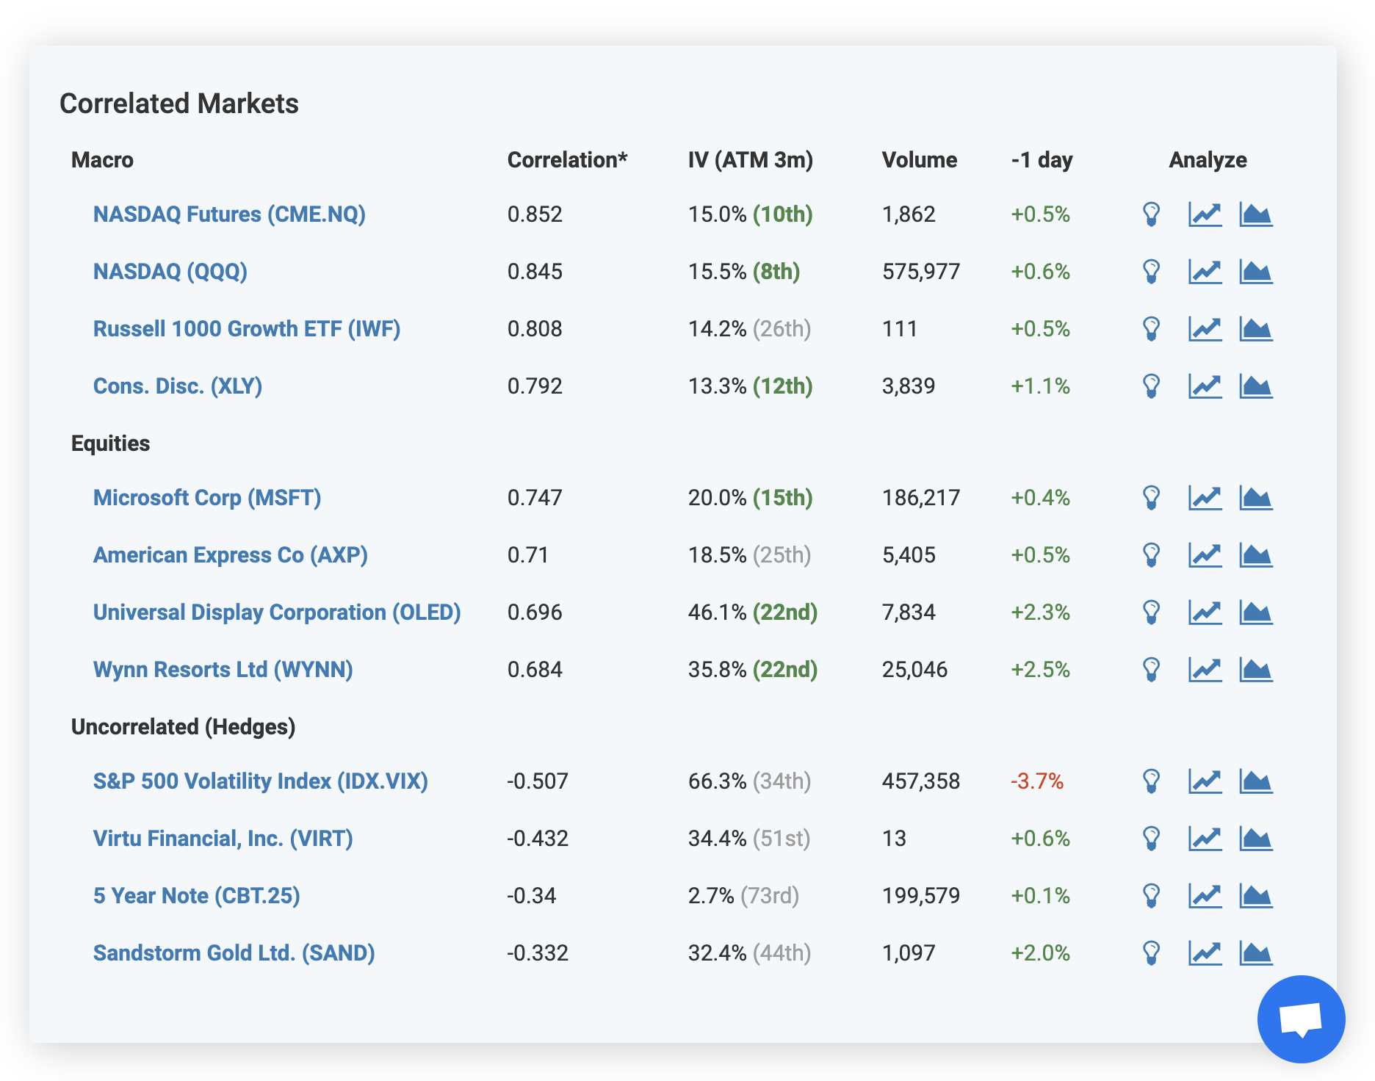Open Virtu Financial, Inc. (VIRT) link
This screenshot has height=1081, width=1375.
click(x=223, y=839)
